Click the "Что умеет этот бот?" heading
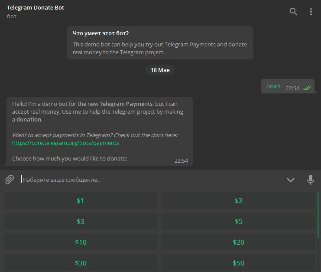Screen dimensions: 321x272 pyautogui.click(x=101, y=33)
